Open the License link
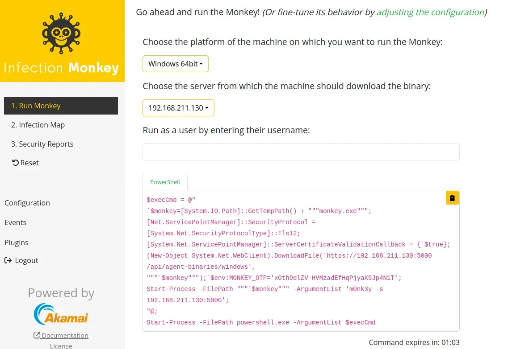The height and width of the screenshot is (349, 508). point(61,345)
